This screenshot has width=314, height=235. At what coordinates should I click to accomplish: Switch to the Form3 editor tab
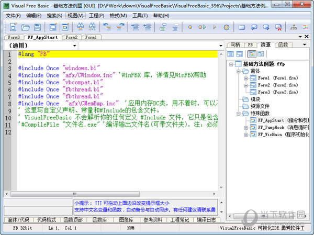(x=14, y=37)
